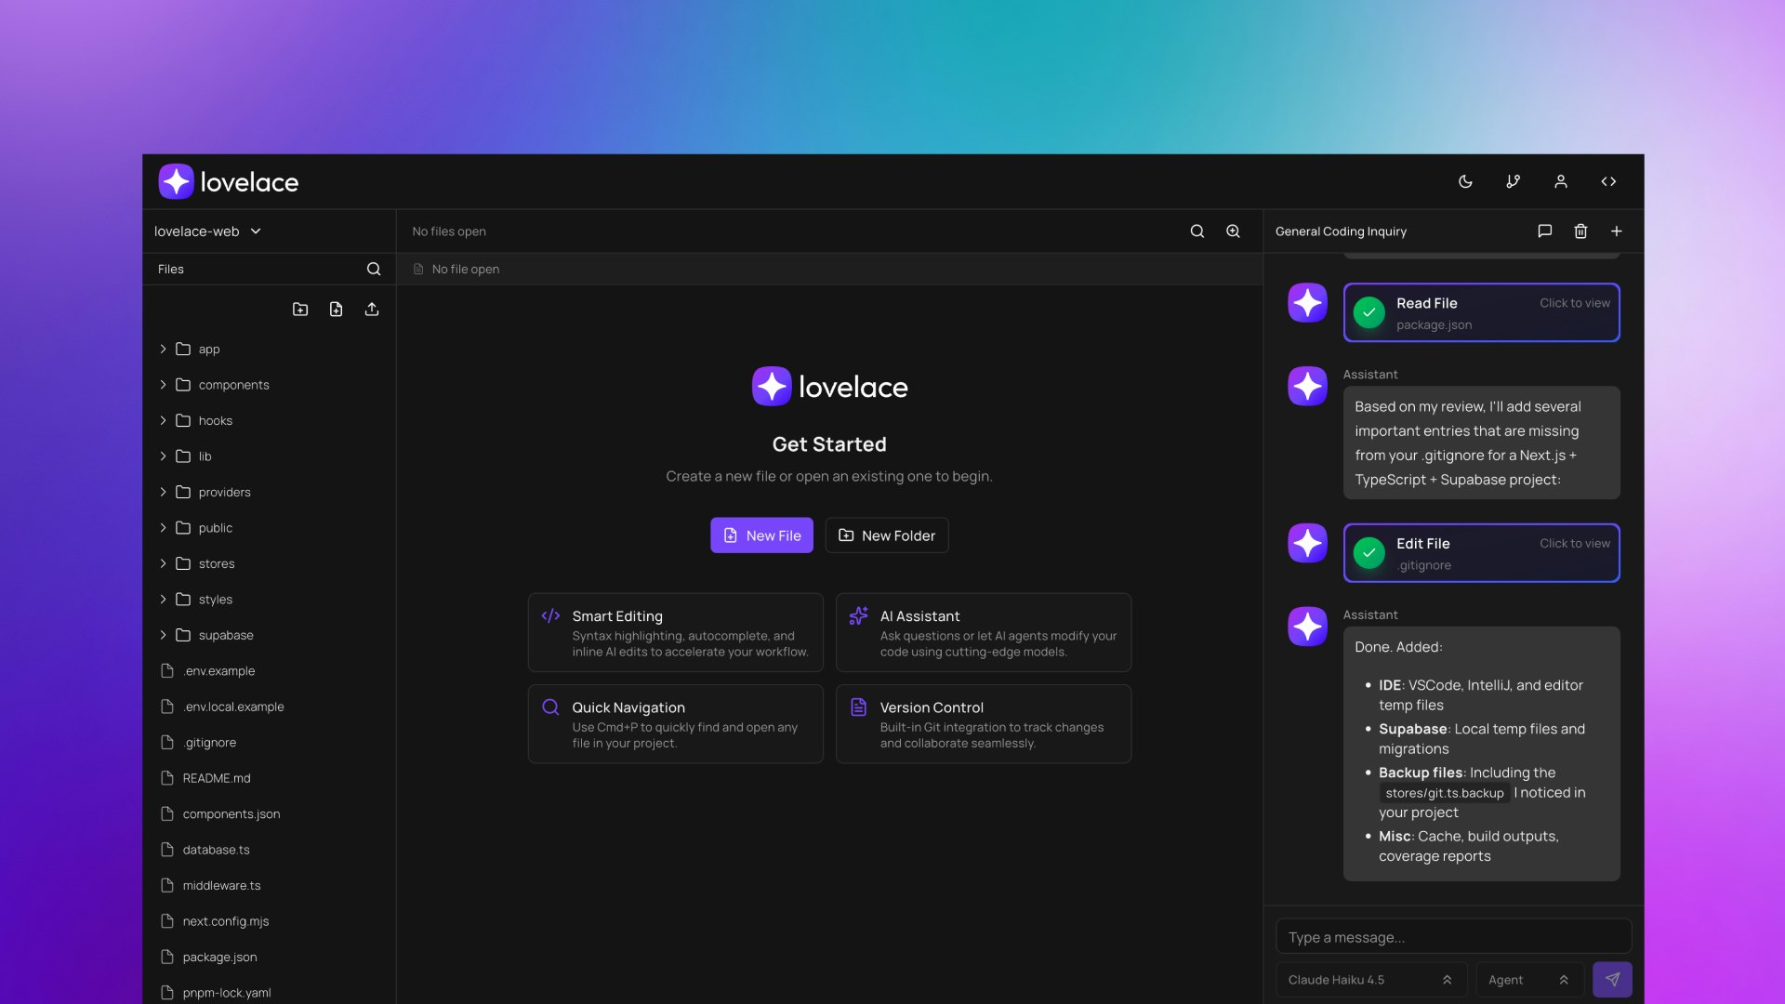Click the New Folder button

886,535
